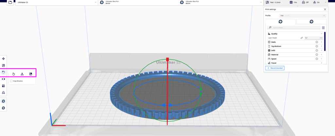Switch to extruder 1 settings tab
This screenshot has width=335, height=136.
coord(280,22)
